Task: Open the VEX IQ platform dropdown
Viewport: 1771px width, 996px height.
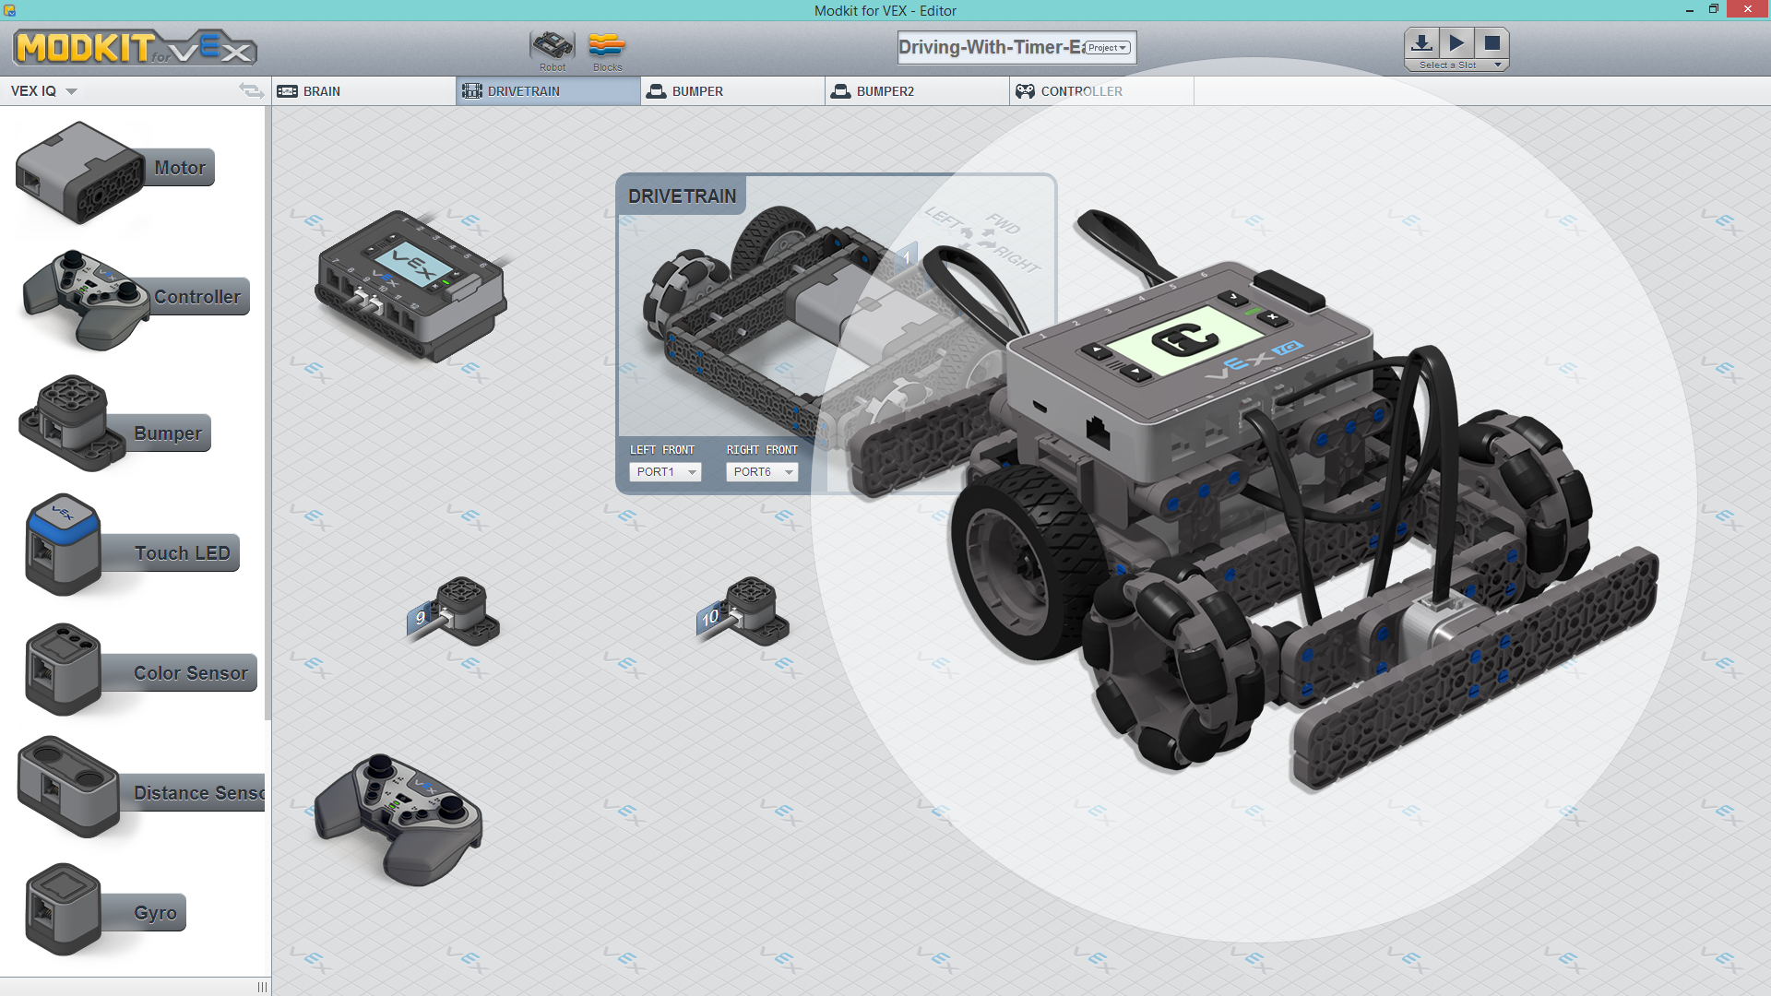Action: [43, 91]
